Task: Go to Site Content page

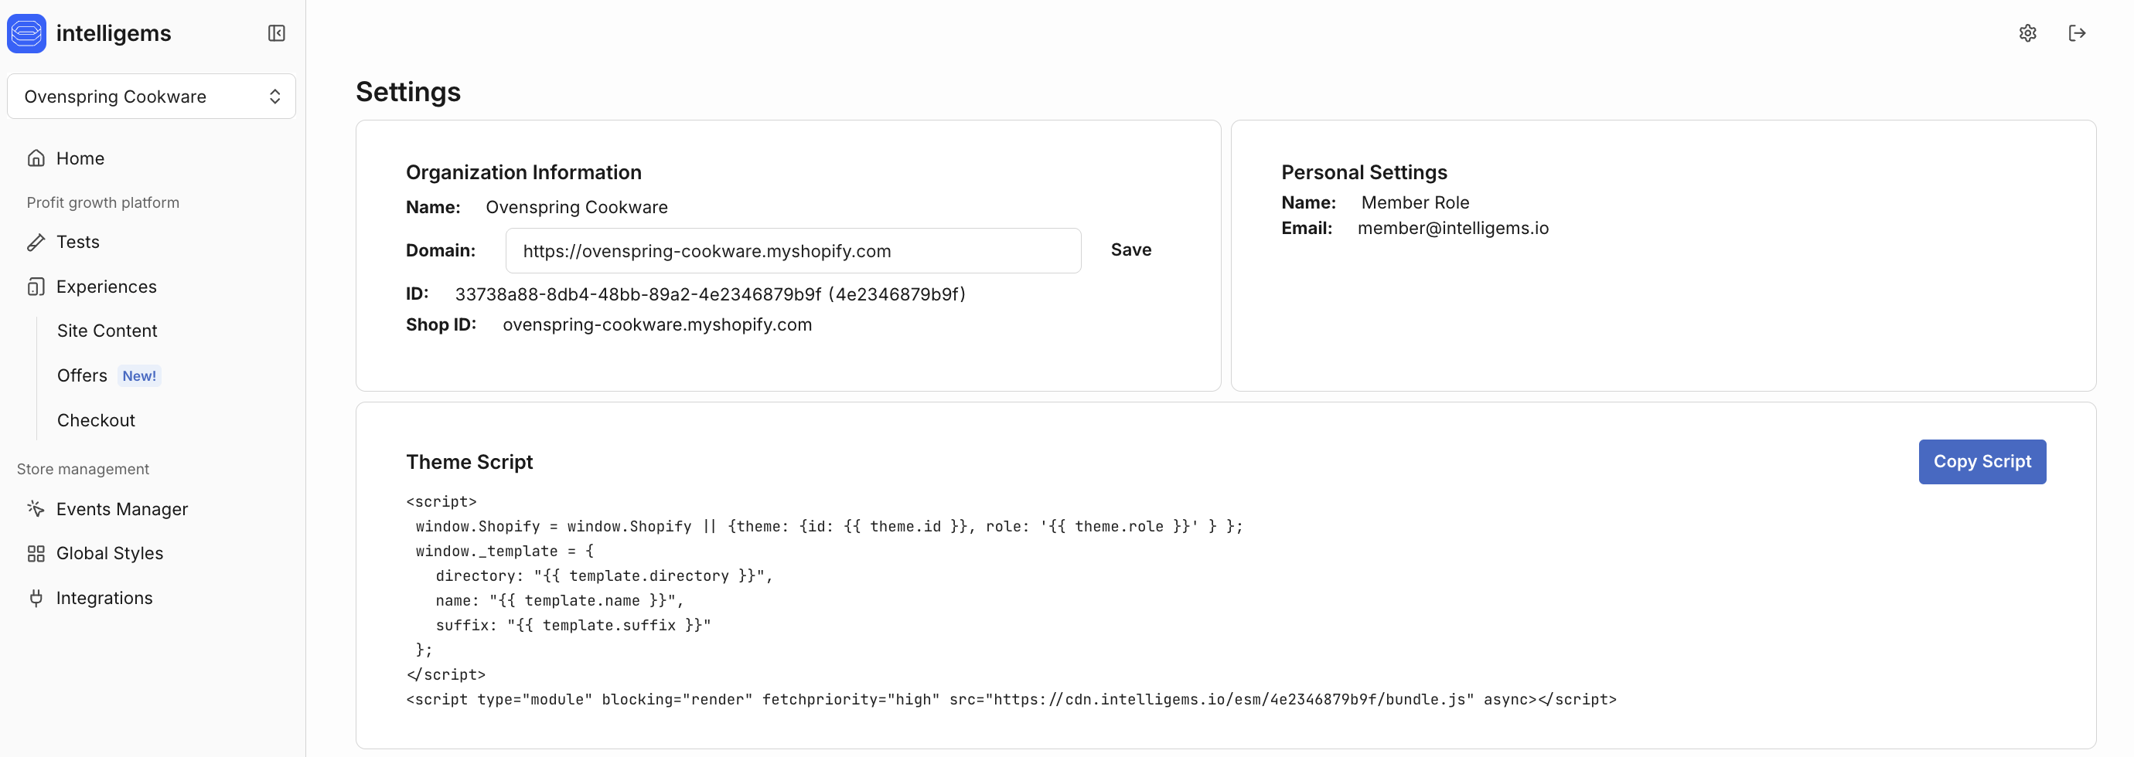Action: pos(107,331)
